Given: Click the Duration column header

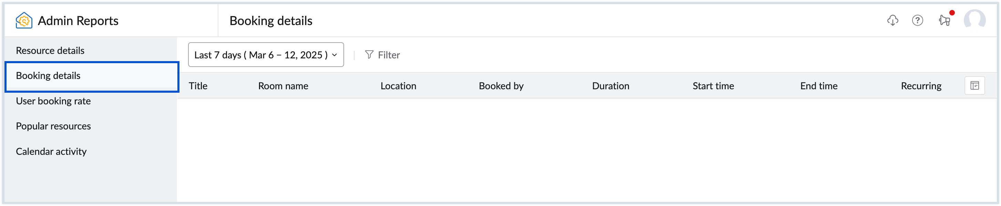Looking at the screenshot, I should coord(610,86).
